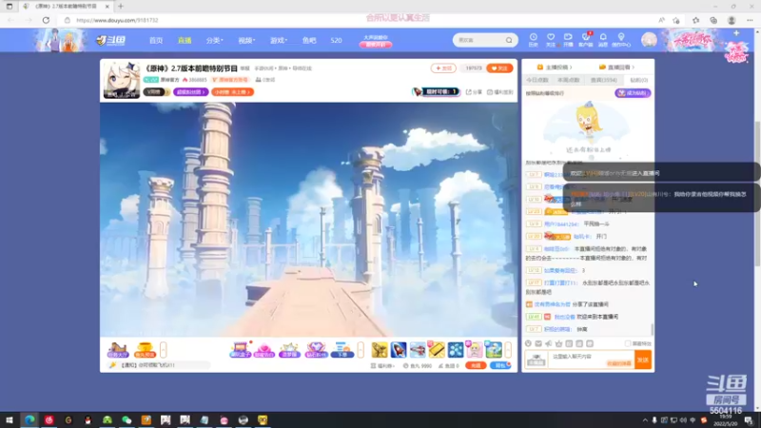Expand the 分类 navigation dropdown
This screenshot has height=428, width=761.
pyautogui.click(x=215, y=40)
